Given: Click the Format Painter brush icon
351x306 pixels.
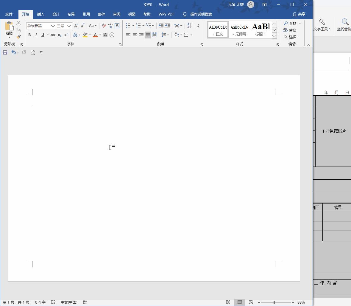Looking at the screenshot, I should click(18, 37).
